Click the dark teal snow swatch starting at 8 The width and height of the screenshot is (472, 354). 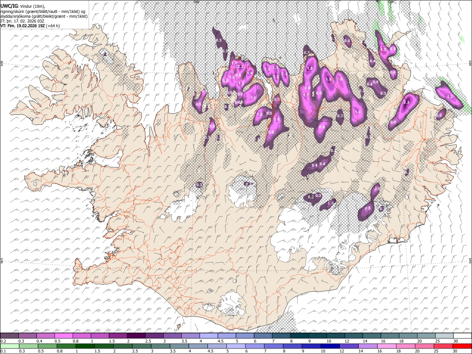coord(299,336)
